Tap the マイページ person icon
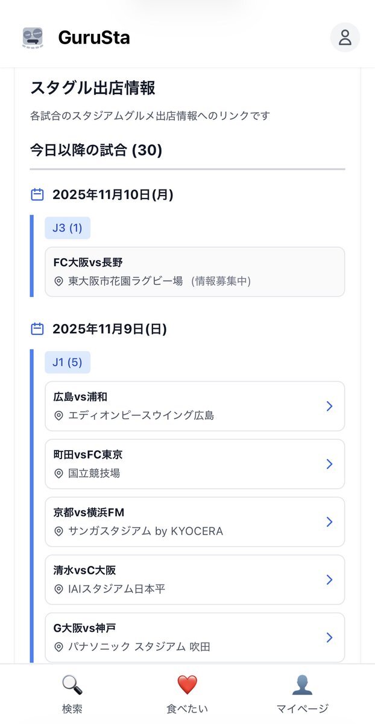The height and width of the screenshot is (724, 375). pos(302,685)
